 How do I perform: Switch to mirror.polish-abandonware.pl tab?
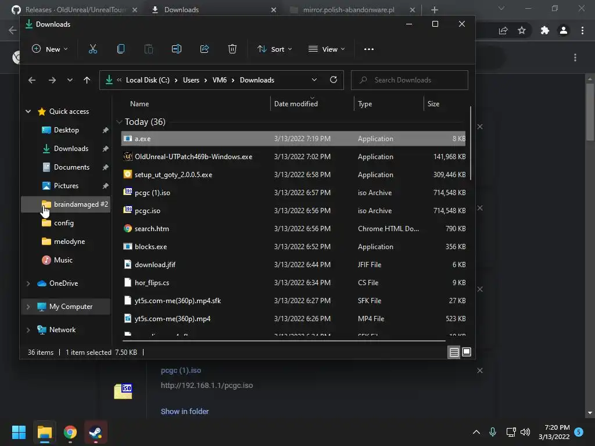click(x=352, y=9)
